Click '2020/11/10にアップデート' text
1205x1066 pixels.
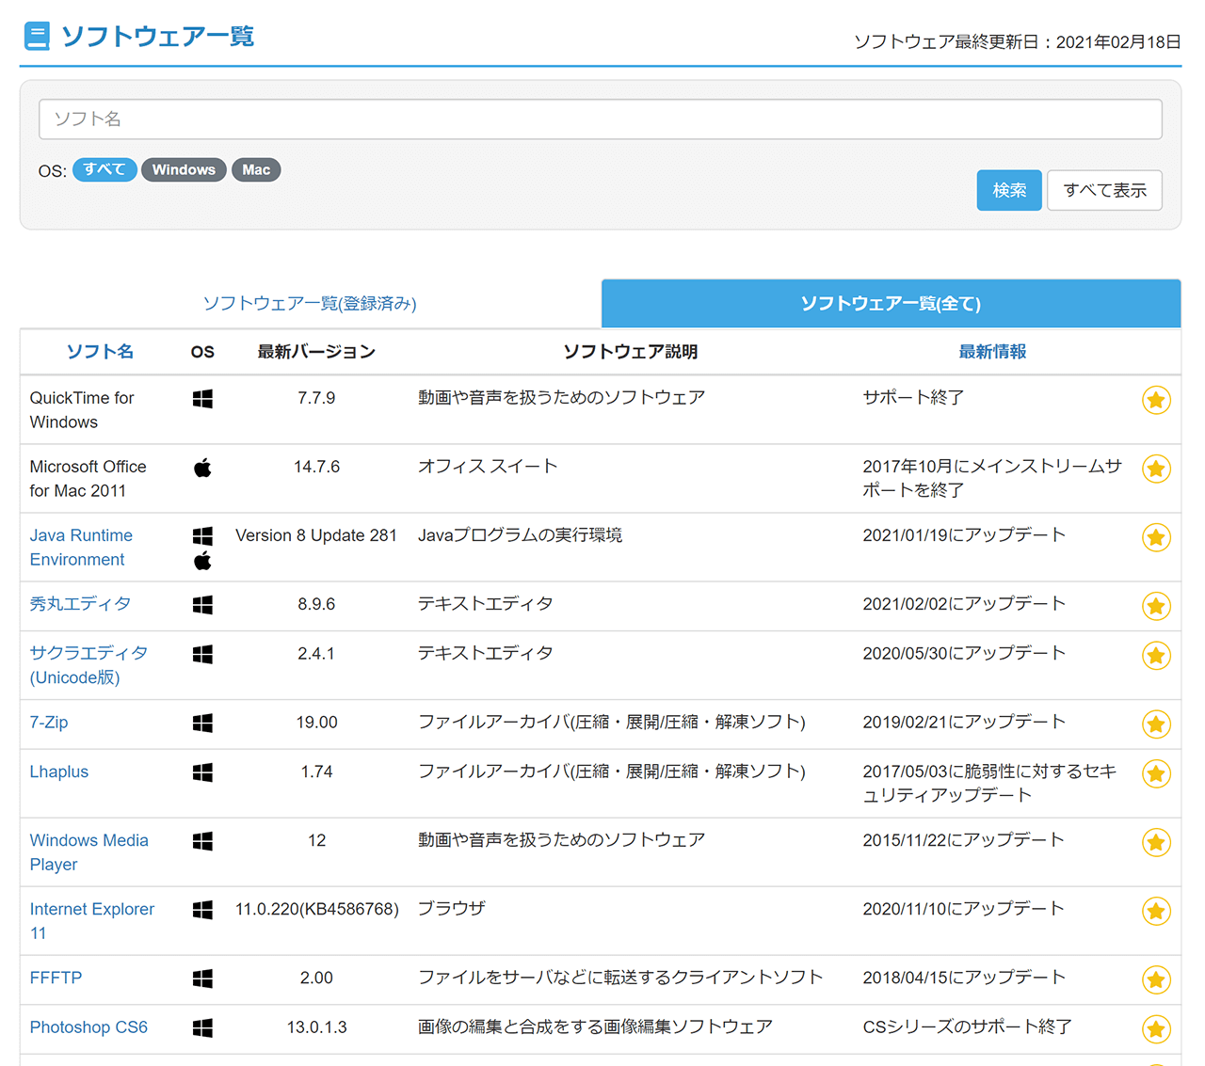click(964, 909)
